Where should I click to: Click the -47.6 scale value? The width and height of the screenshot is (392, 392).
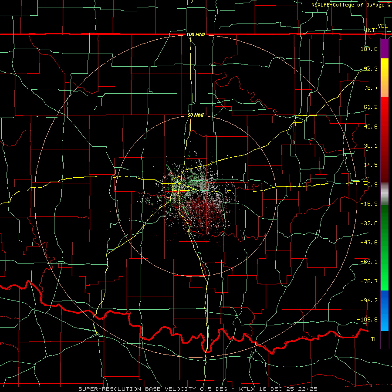369,243
